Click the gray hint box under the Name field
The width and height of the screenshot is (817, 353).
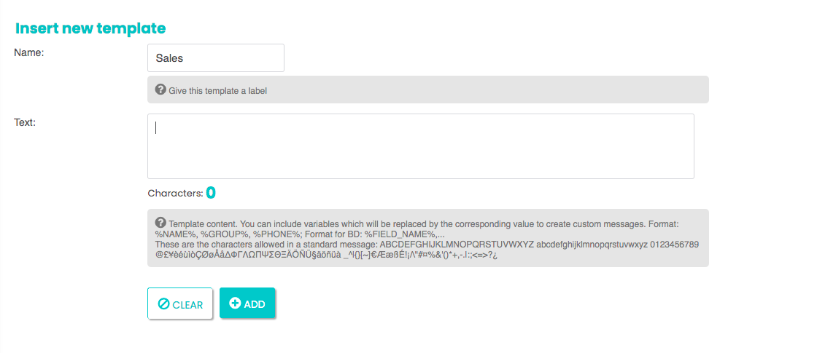(x=427, y=90)
